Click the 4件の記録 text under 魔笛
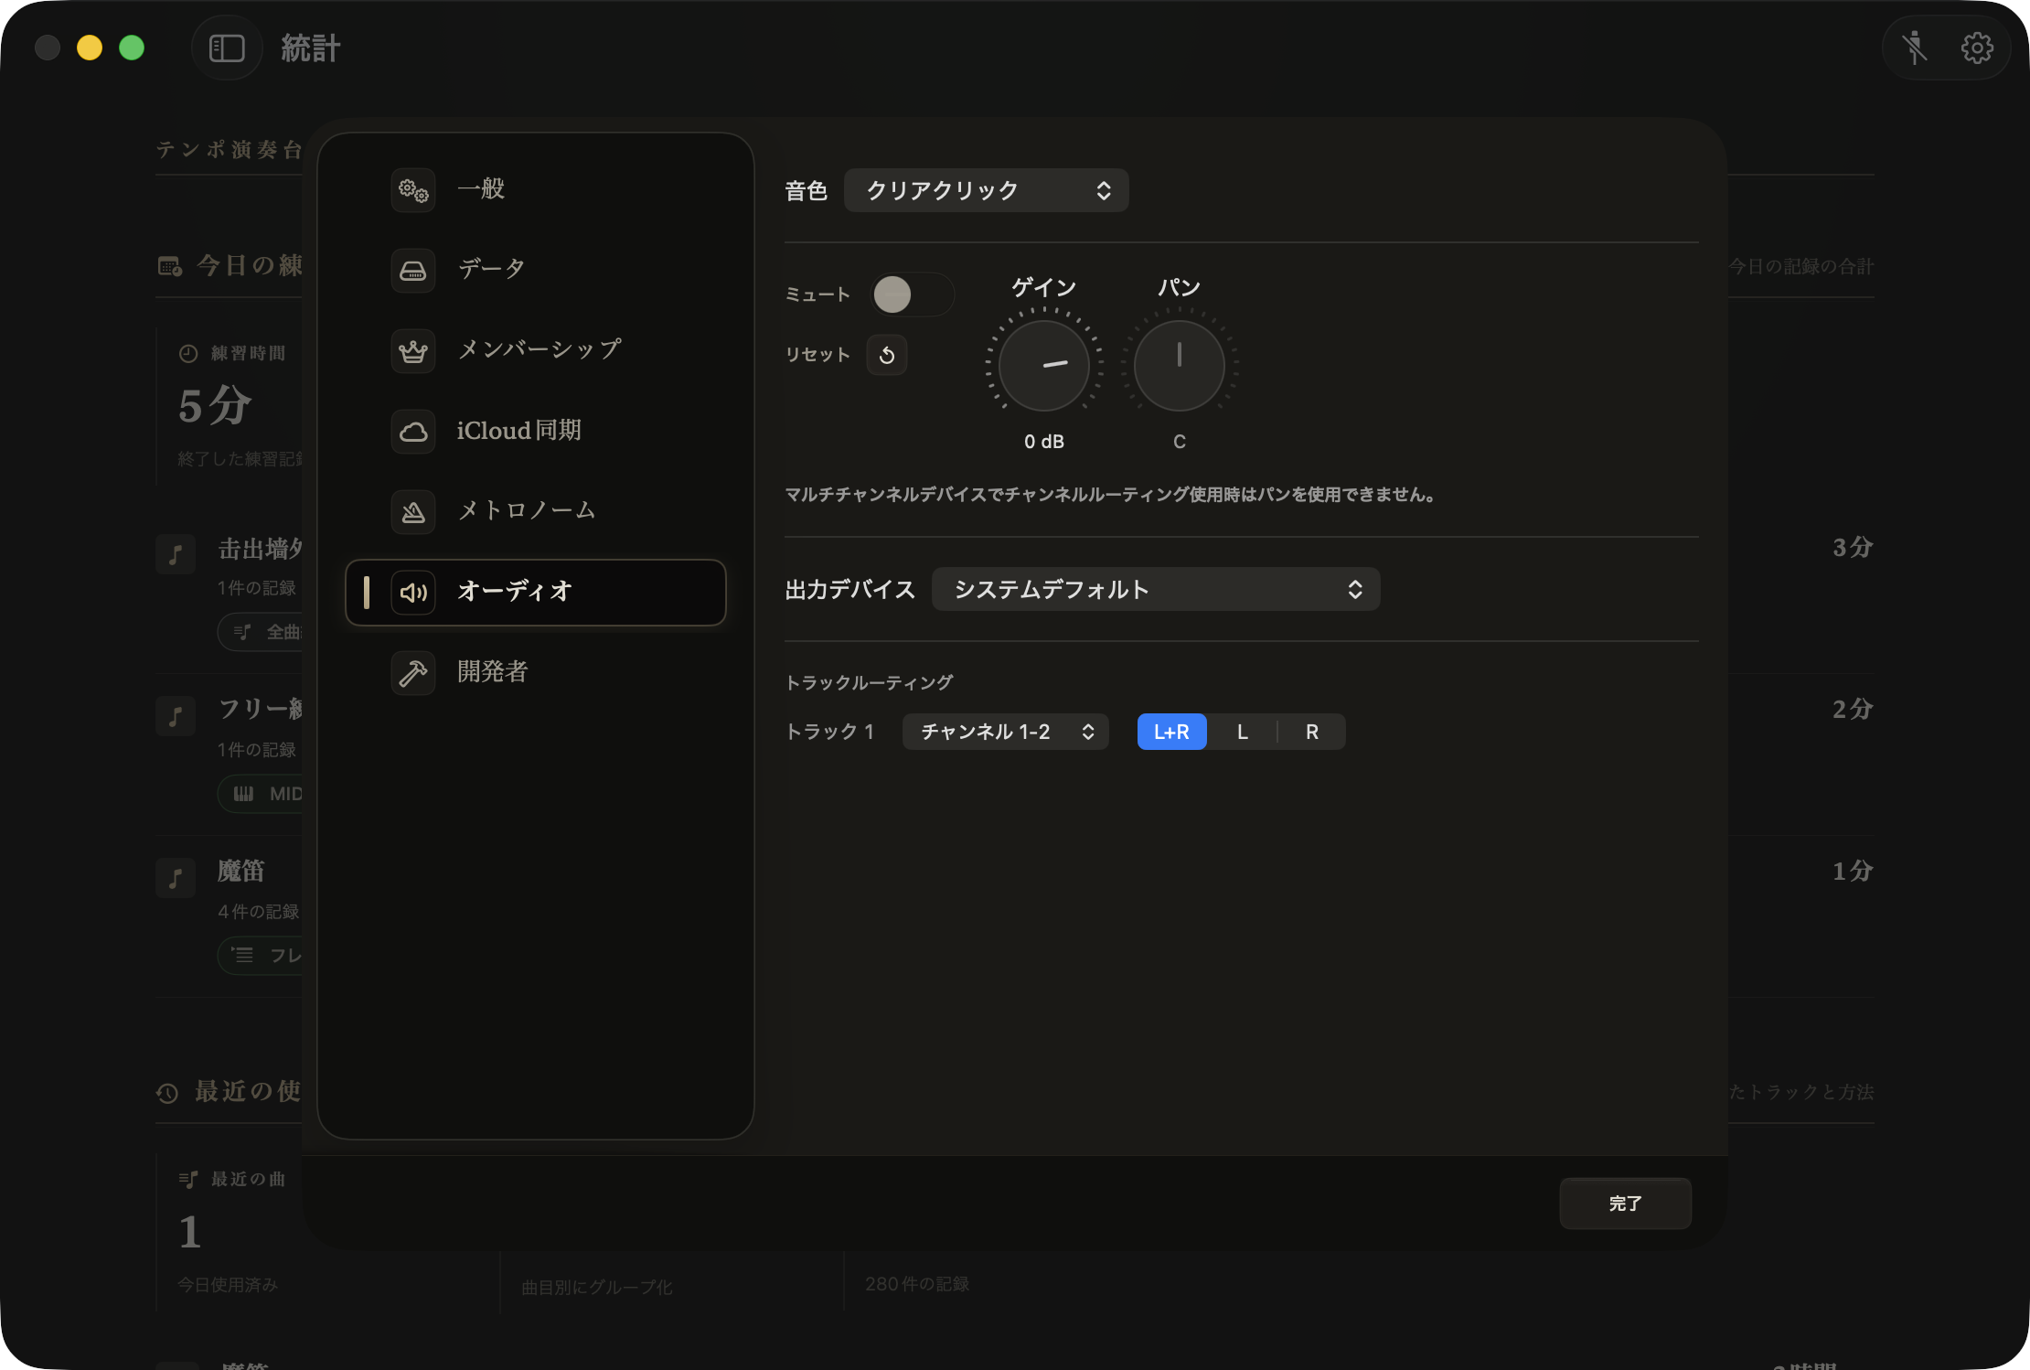The height and width of the screenshot is (1370, 2030). (259, 912)
